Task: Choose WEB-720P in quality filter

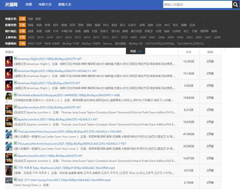Action: point(35,44)
